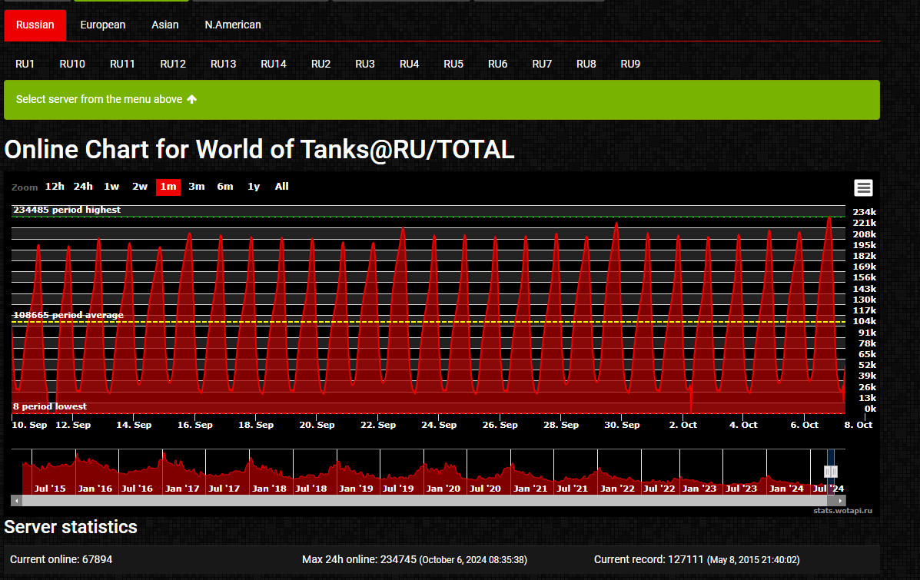This screenshot has width=920, height=580.
Task: Open the Asian region tab
Action: [x=164, y=25]
